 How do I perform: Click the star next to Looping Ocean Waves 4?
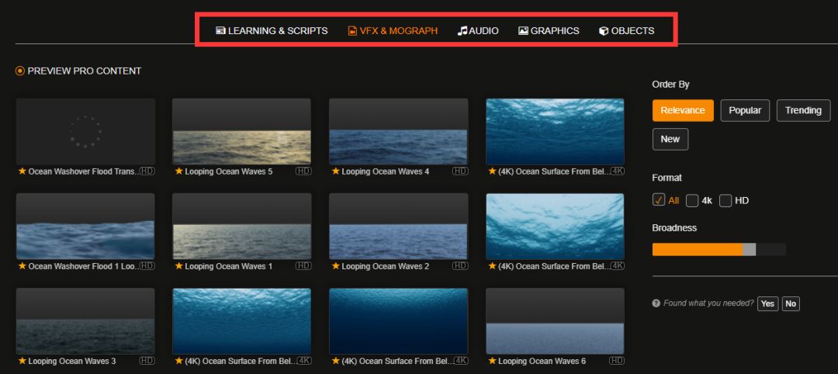[x=336, y=171]
